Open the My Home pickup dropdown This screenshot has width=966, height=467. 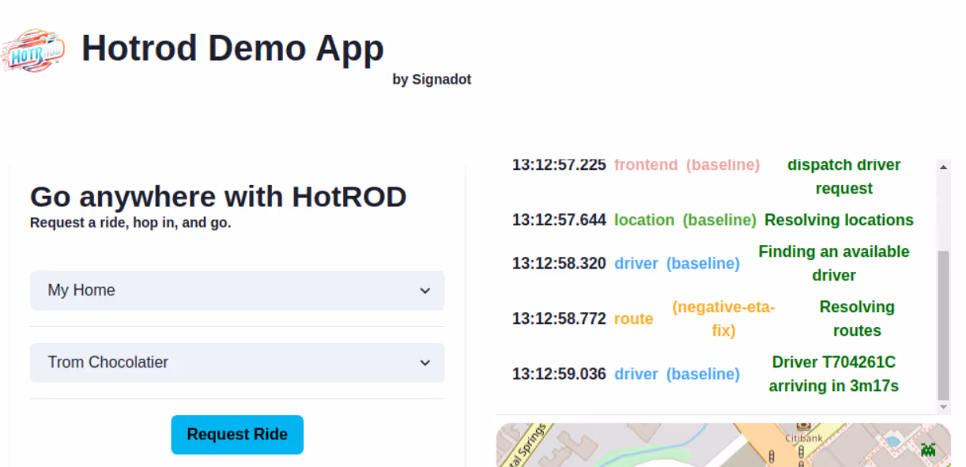237,291
